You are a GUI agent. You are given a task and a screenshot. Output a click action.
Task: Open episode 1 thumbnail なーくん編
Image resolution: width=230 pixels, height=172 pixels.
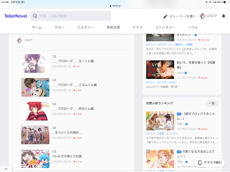point(35,64)
